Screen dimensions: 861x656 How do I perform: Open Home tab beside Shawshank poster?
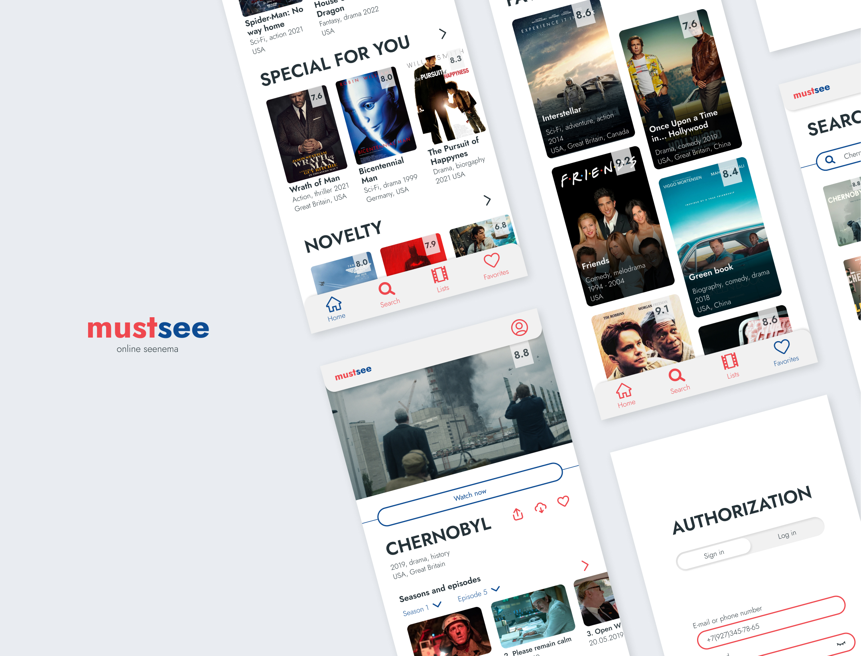[x=625, y=391]
